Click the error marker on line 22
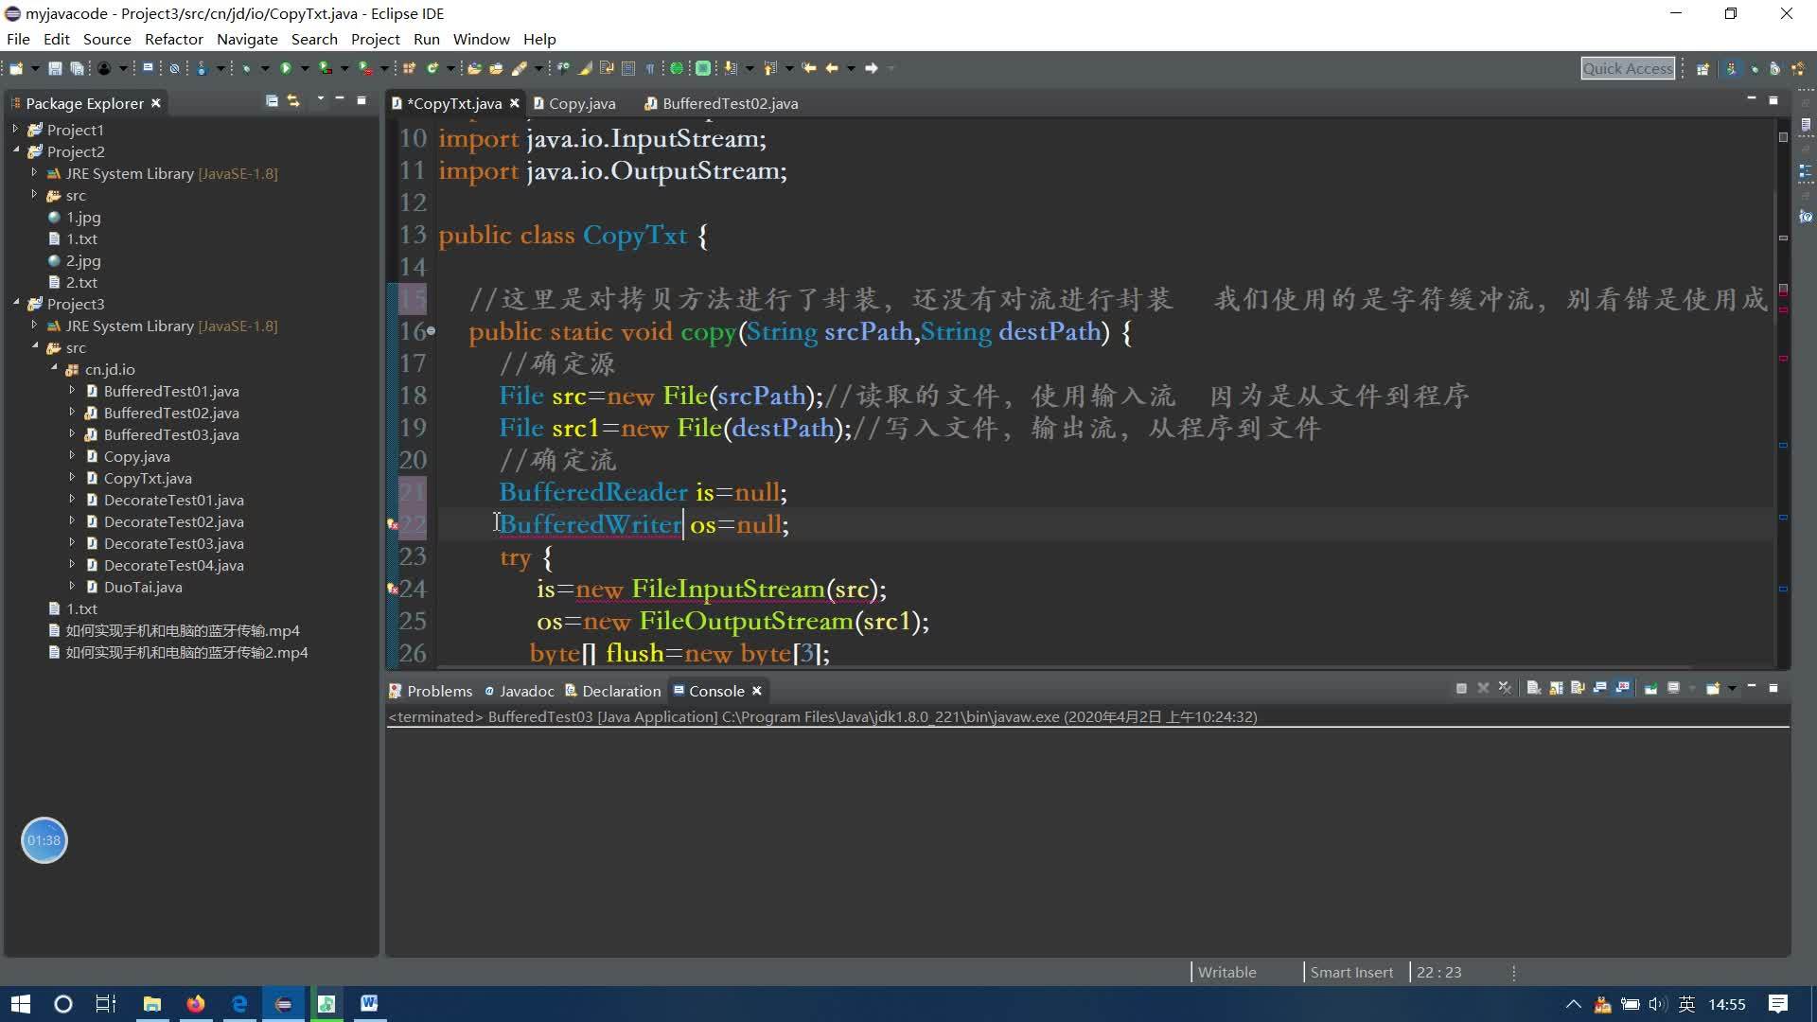 click(x=393, y=524)
